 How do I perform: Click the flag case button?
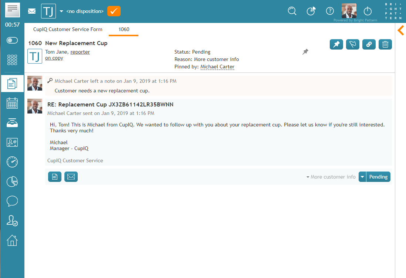tap(353, 44)
